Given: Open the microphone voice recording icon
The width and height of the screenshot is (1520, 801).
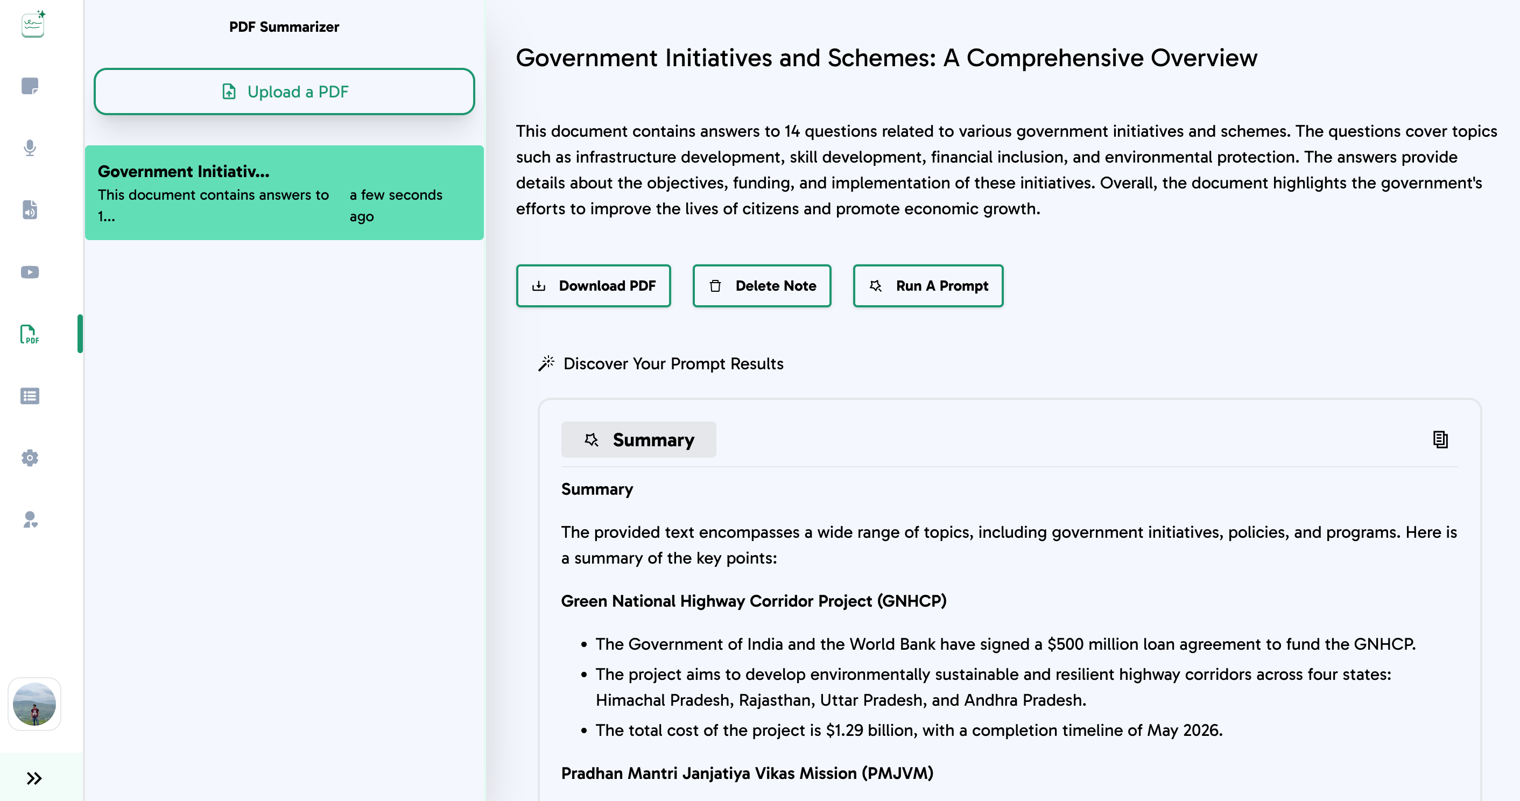Looking at the screenshot, I should [x=30, y=147].
